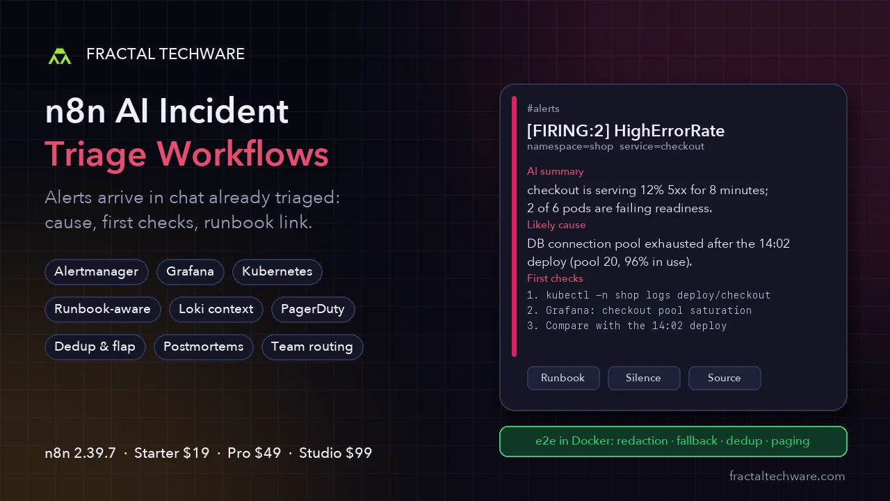Screen dimensions: 890x501
Task: Select the Dedup & flap tag pill
Action: 95,347
